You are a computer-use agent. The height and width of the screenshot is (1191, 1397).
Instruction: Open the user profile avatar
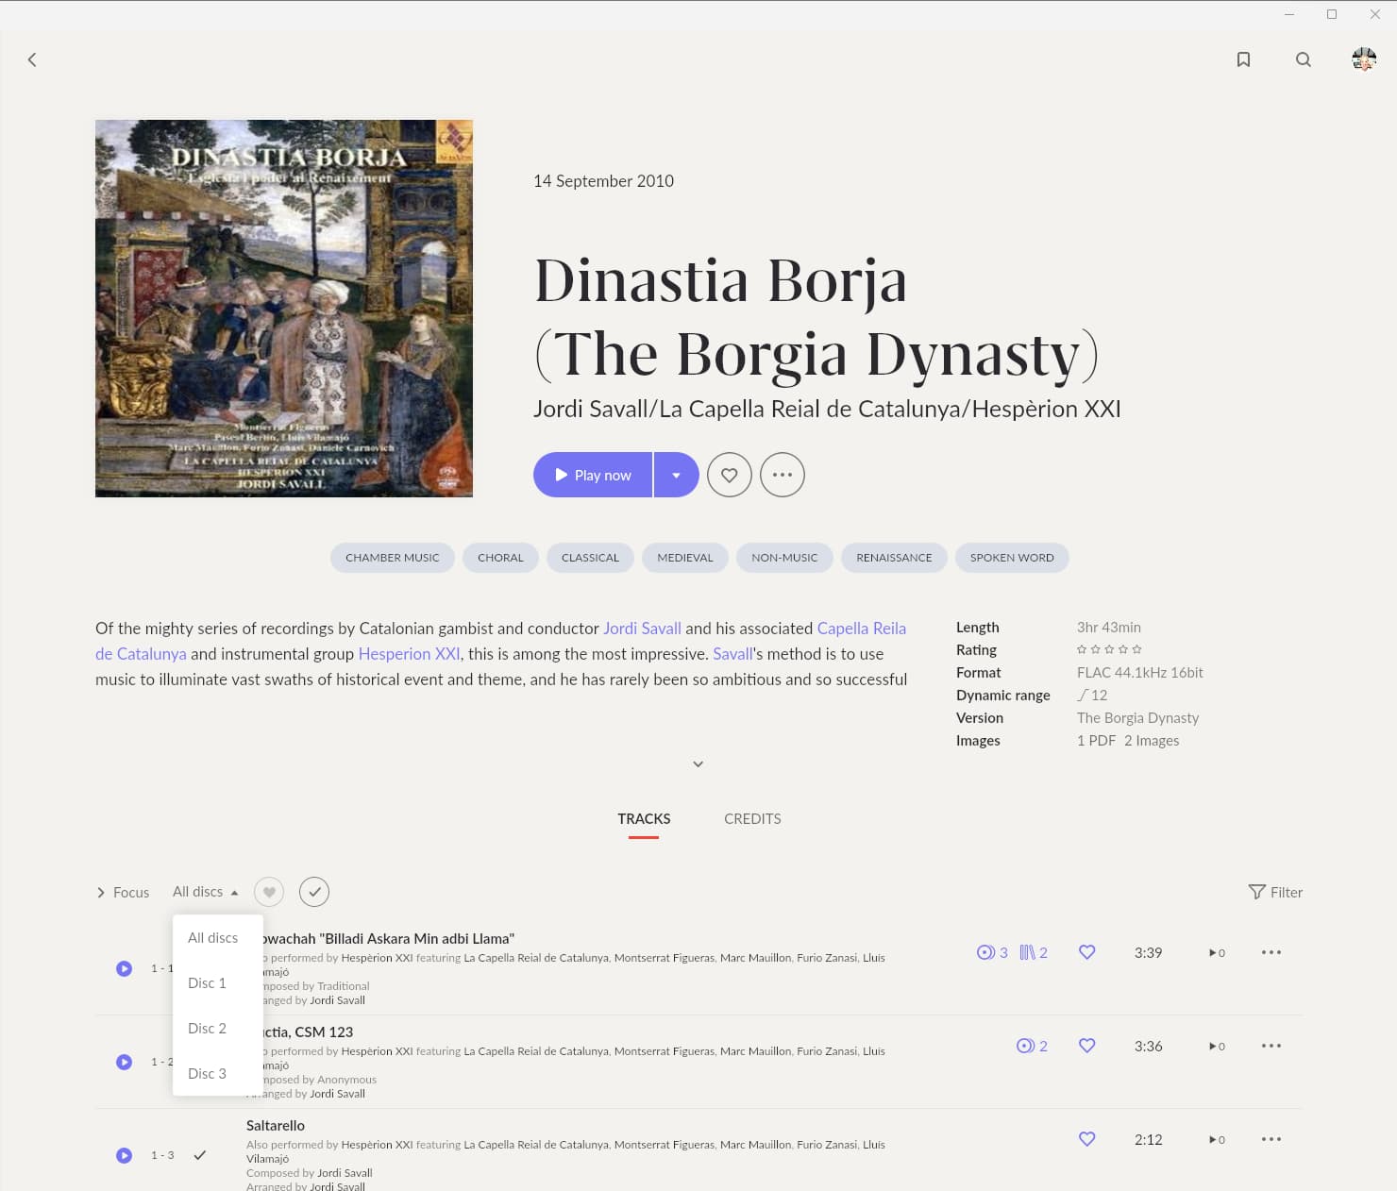[x=1364, y=59]
